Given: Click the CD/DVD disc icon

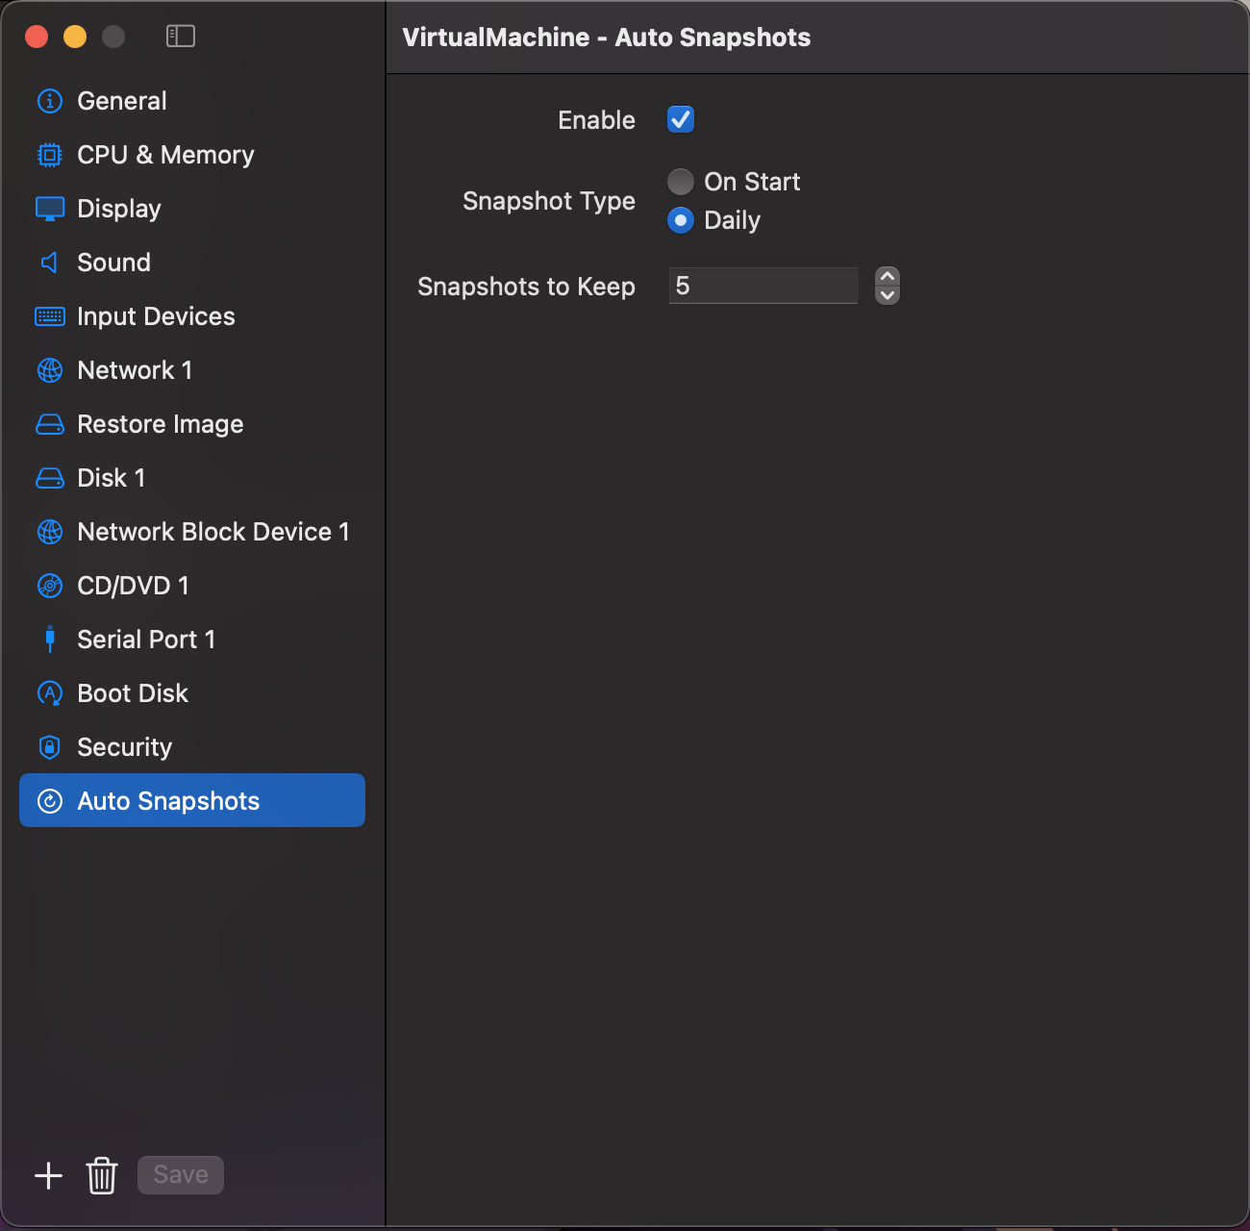Looking at the screenshot, I should (50, 586).
